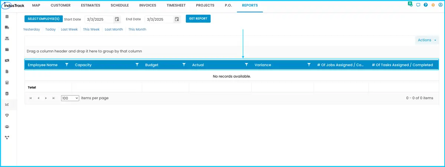Open the TIMESHEET menu tab

[176, 6]
